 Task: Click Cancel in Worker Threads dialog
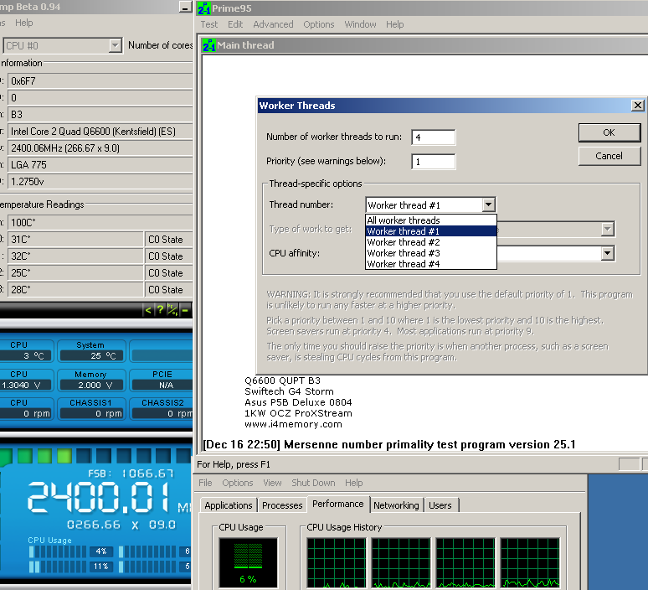609,156
